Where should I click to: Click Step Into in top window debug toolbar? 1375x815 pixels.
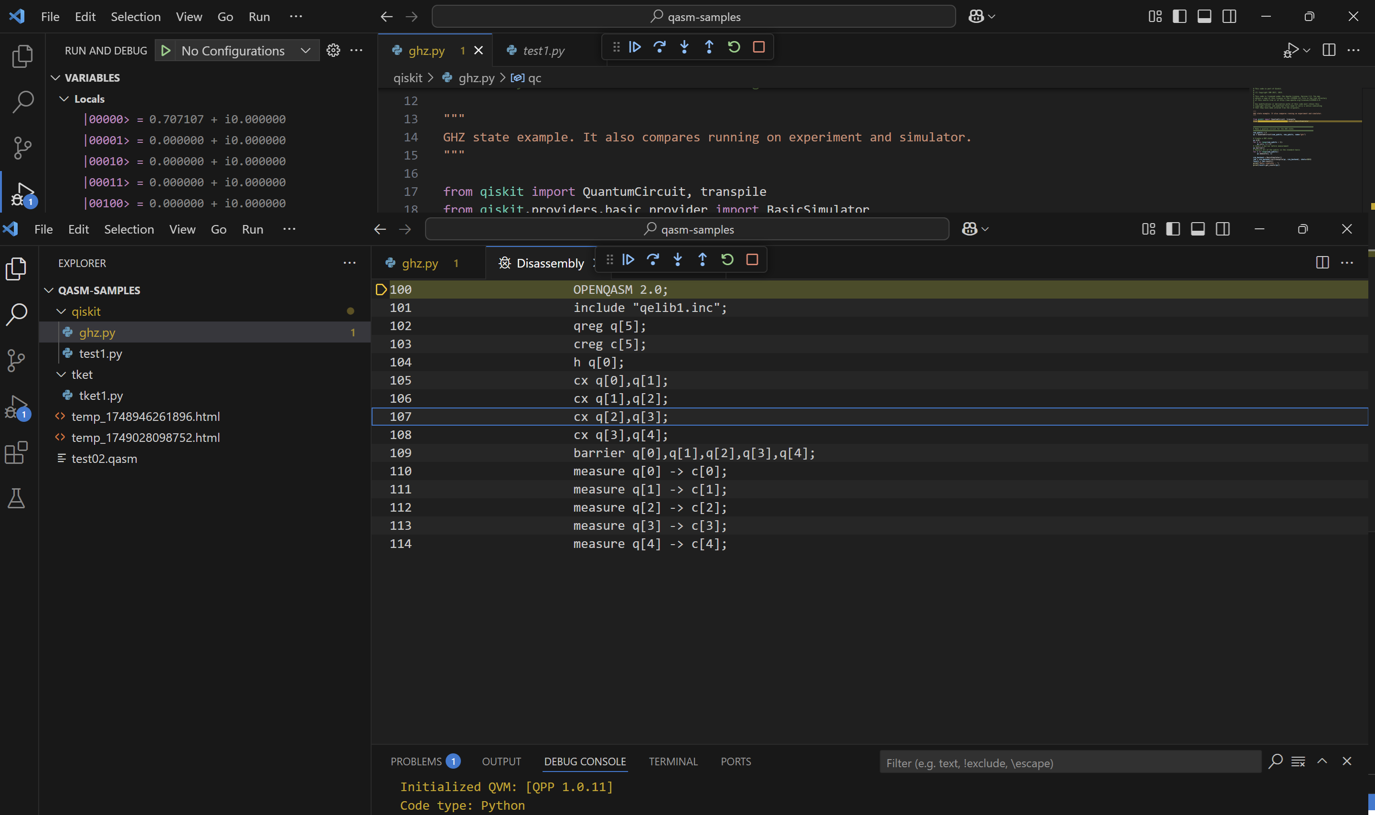pyautogui.click(x=684, y=47)
